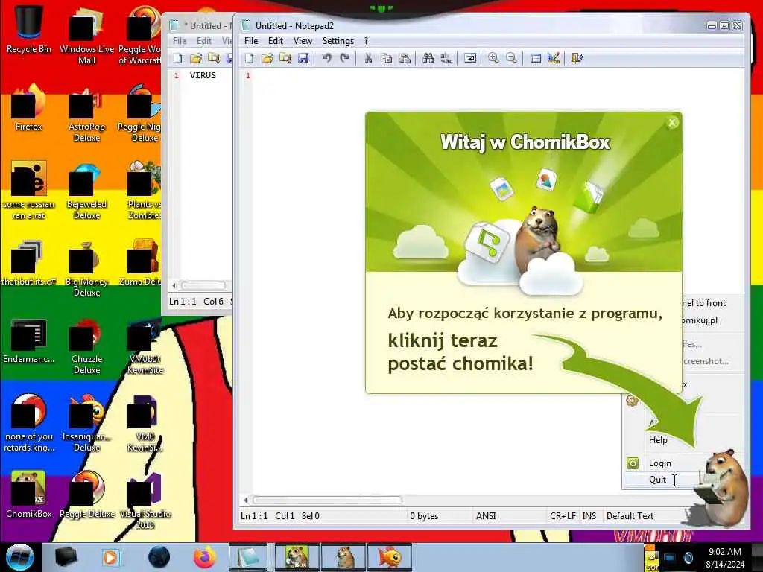Screen dimensions: 763x572
Task: Redo the edit in Notepad2 toolbar
Action: (344, 58)
